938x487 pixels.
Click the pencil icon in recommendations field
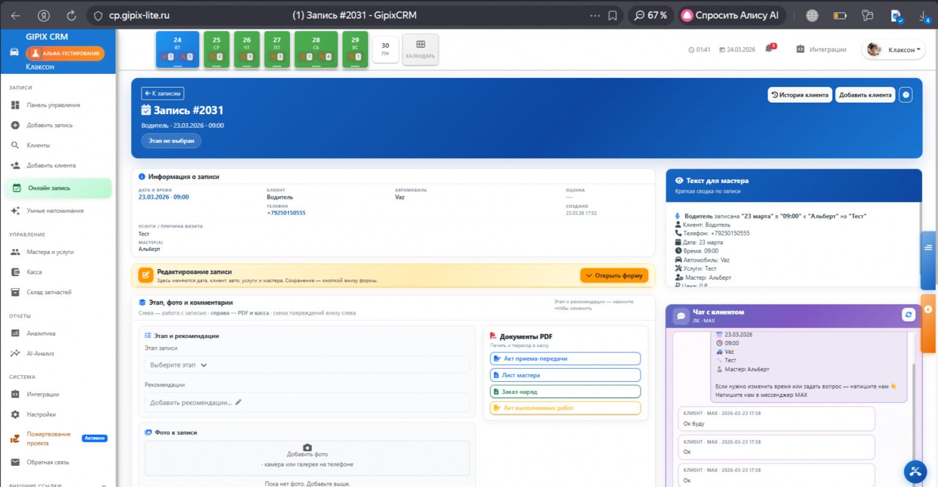[x=238, y=402]
